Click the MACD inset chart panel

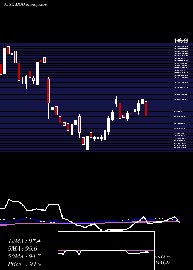tap(106, 251)
